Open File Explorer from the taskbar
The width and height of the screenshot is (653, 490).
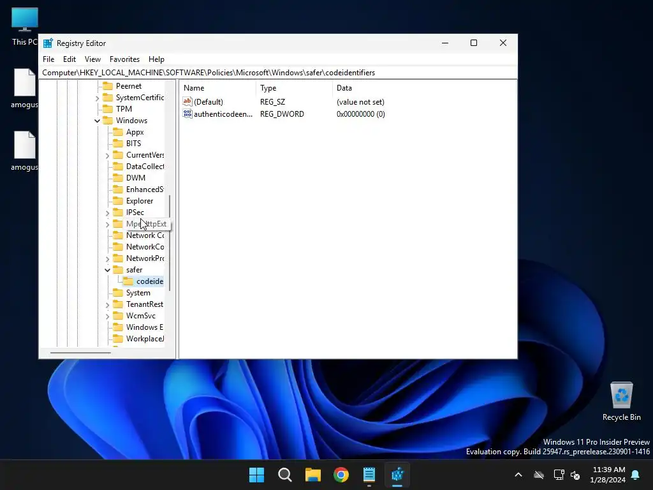(x=312, y=475)
